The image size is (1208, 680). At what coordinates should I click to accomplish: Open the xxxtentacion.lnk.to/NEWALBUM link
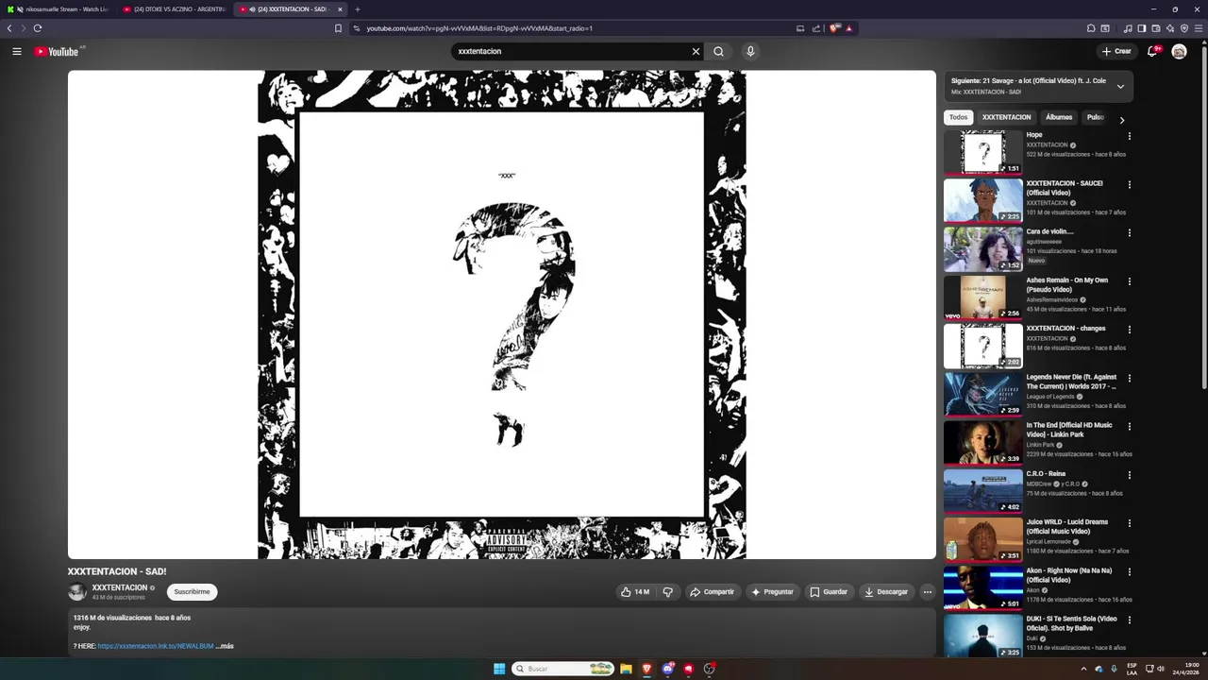[x=156, y=646]
